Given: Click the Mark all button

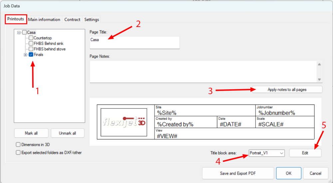Looking at the screenshot, I should (31, 133).
